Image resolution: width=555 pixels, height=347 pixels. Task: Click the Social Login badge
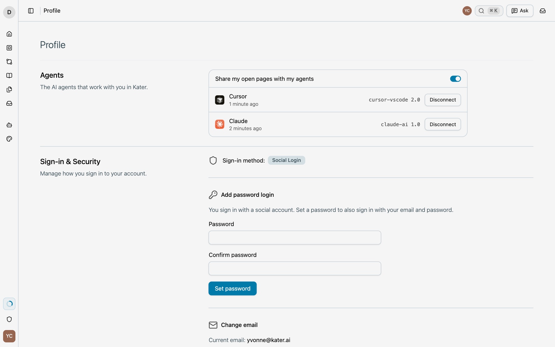(x=286, y=160)
